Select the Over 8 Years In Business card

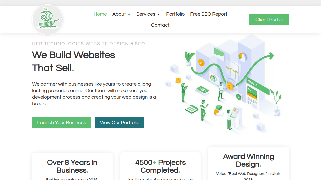coord(72,166)
